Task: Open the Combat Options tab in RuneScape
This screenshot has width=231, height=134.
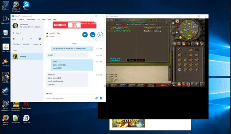Action: [175, 44]
